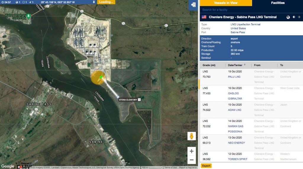Image resolution: width=303 pixels, height=169 pixels.
Task: Zoom out on the map
Action: [191, 160]
